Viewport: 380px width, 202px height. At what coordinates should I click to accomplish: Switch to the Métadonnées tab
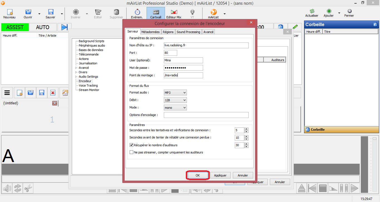[x=150, y=32]
